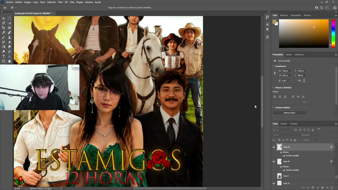Choose the Frame tool
The width and height of the screenshot is (338, 190).
pyautogui.click(x=10, y=28)
